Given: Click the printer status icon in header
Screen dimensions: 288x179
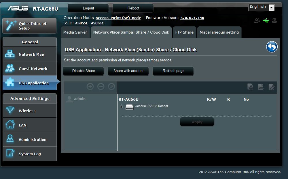Looking at the screenshot, I should pos(274,20).
